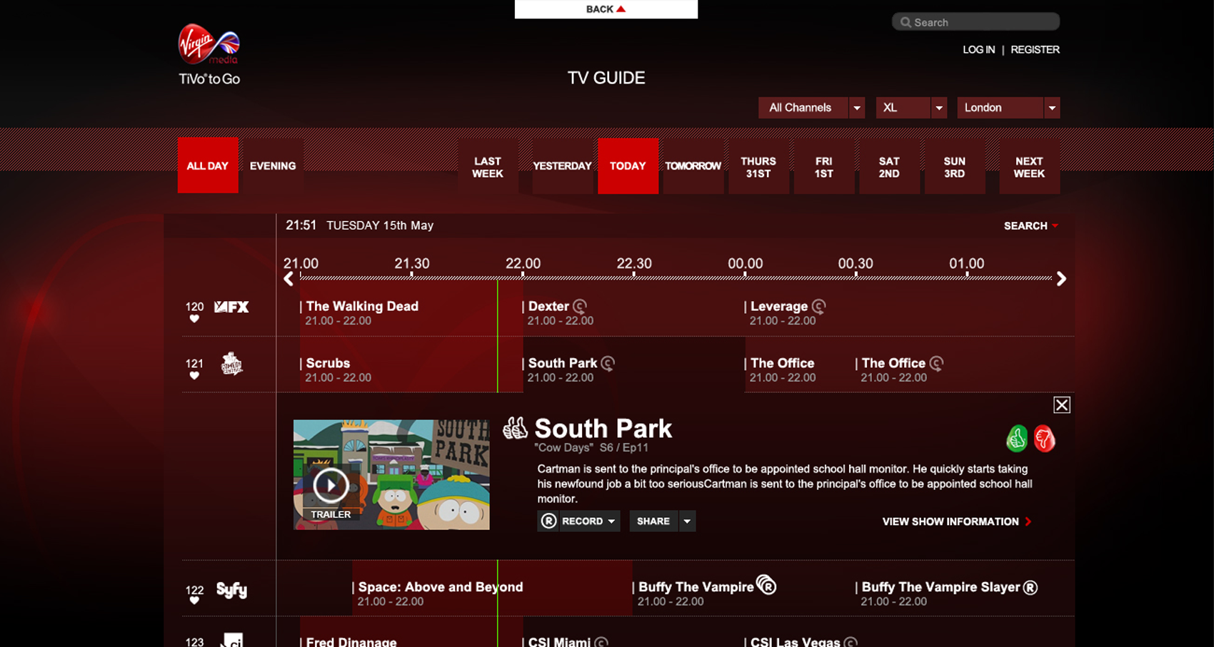Expand the SEARCH dropdown in the guide
This screenshot has width=1214, height=647.
[1030, 225]
